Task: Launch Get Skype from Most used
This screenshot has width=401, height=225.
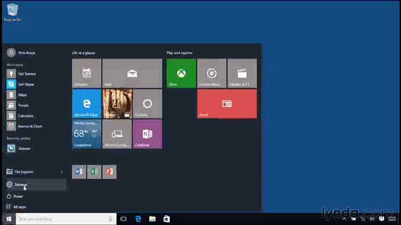Action: click(x=20, y=84)
